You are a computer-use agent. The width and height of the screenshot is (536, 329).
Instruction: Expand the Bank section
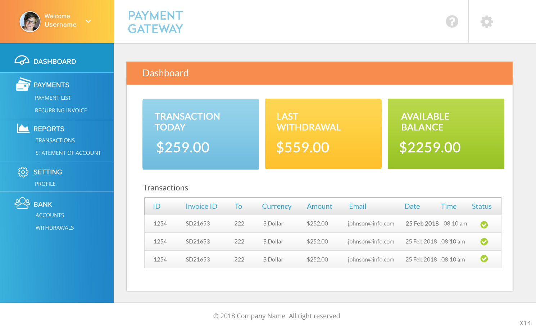(x=43, y=204)
